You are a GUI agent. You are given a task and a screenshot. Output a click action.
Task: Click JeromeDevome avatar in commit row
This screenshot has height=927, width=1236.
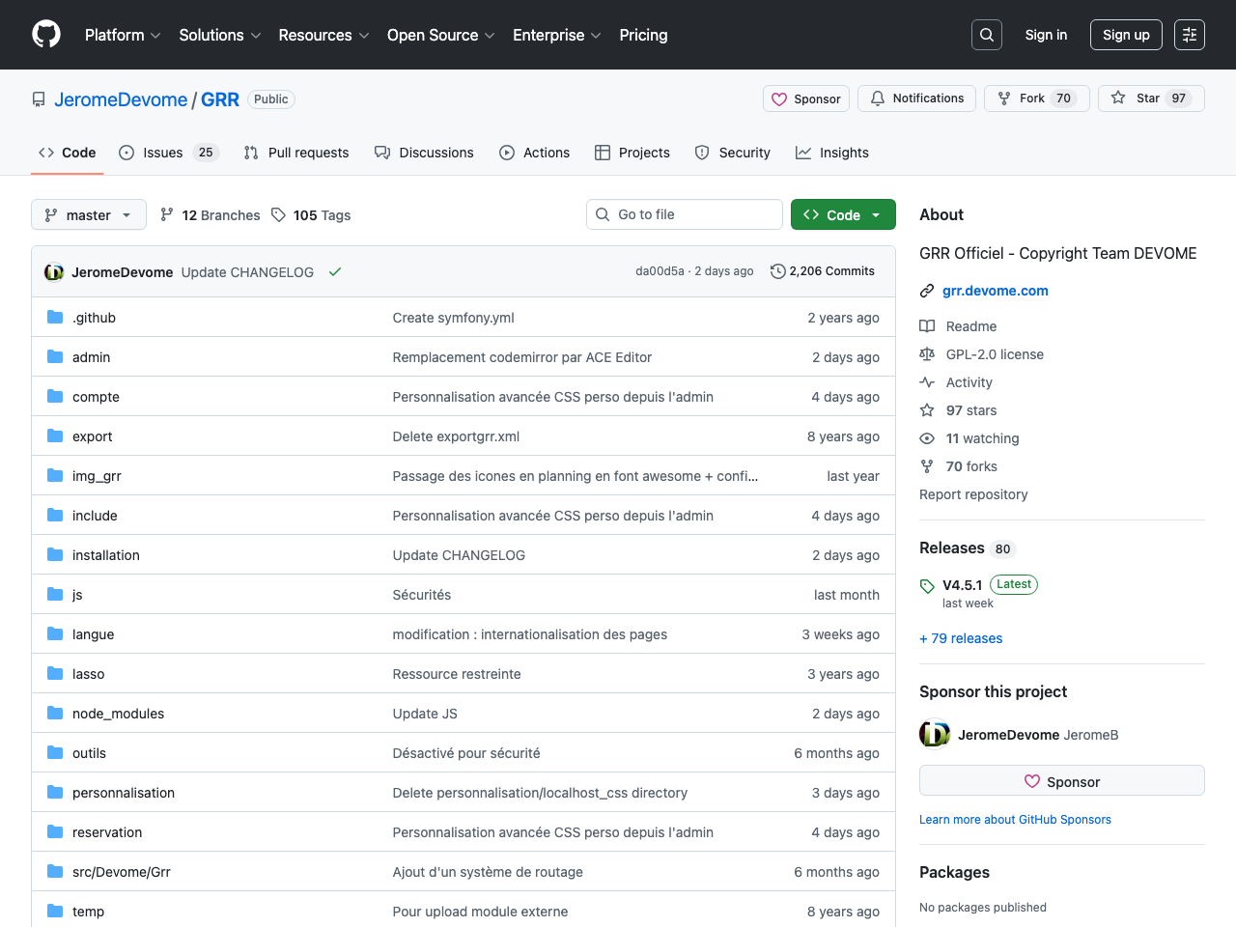[54, 272]
